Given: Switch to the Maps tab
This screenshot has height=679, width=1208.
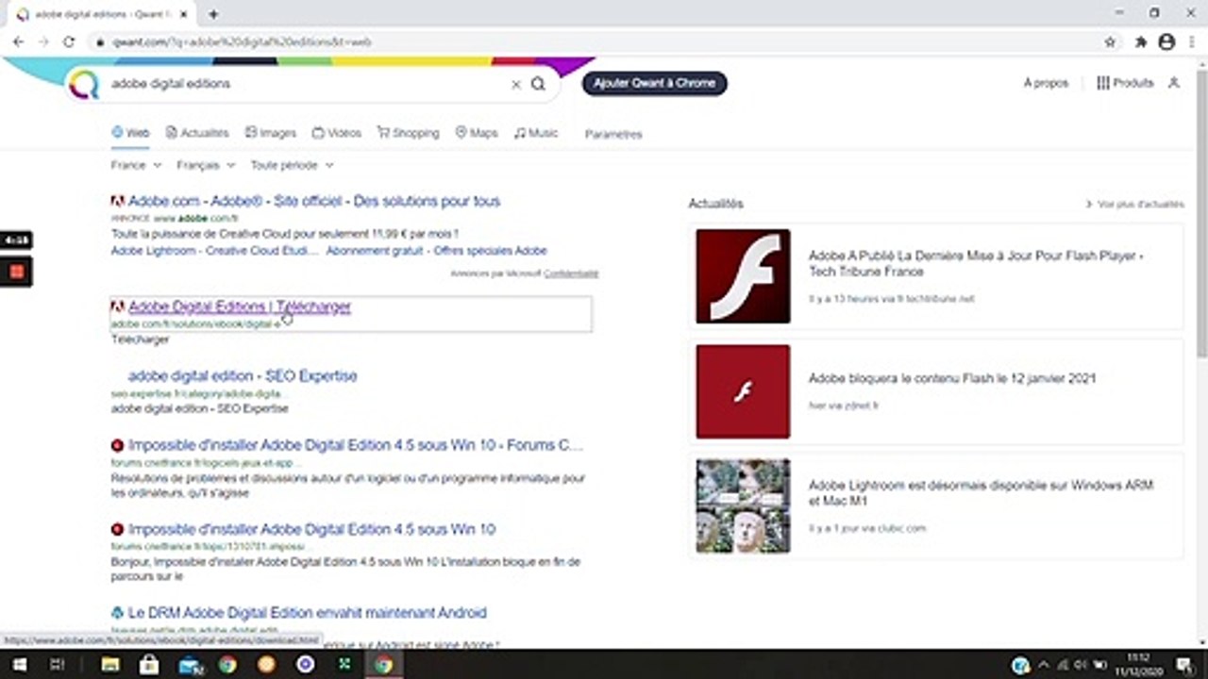Looking at the screenshot, I should pyautogui.click(x=476, y=133).
